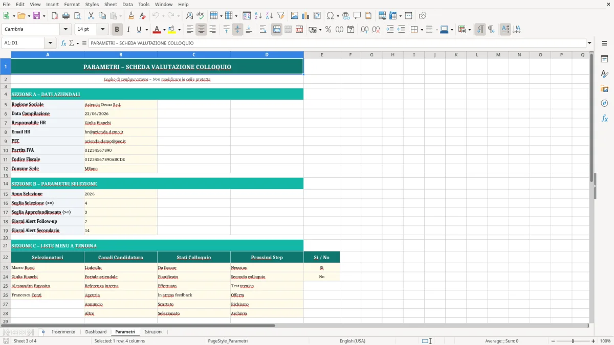Open the sidebar Gallery icon
Viewport: 614px width, 345px height.
pyautogui.click(x=604, y=88)
